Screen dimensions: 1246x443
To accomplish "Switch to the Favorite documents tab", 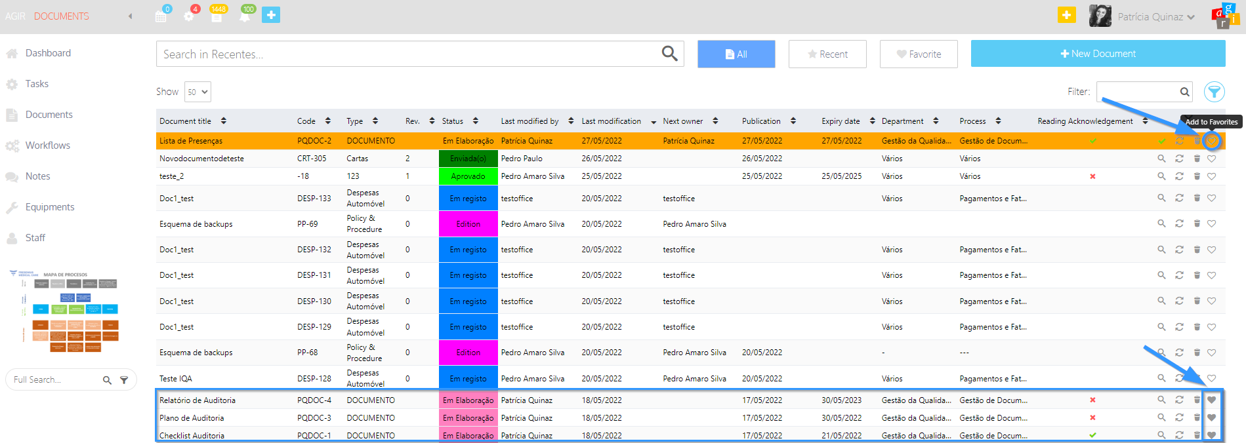I will [919, 54].
